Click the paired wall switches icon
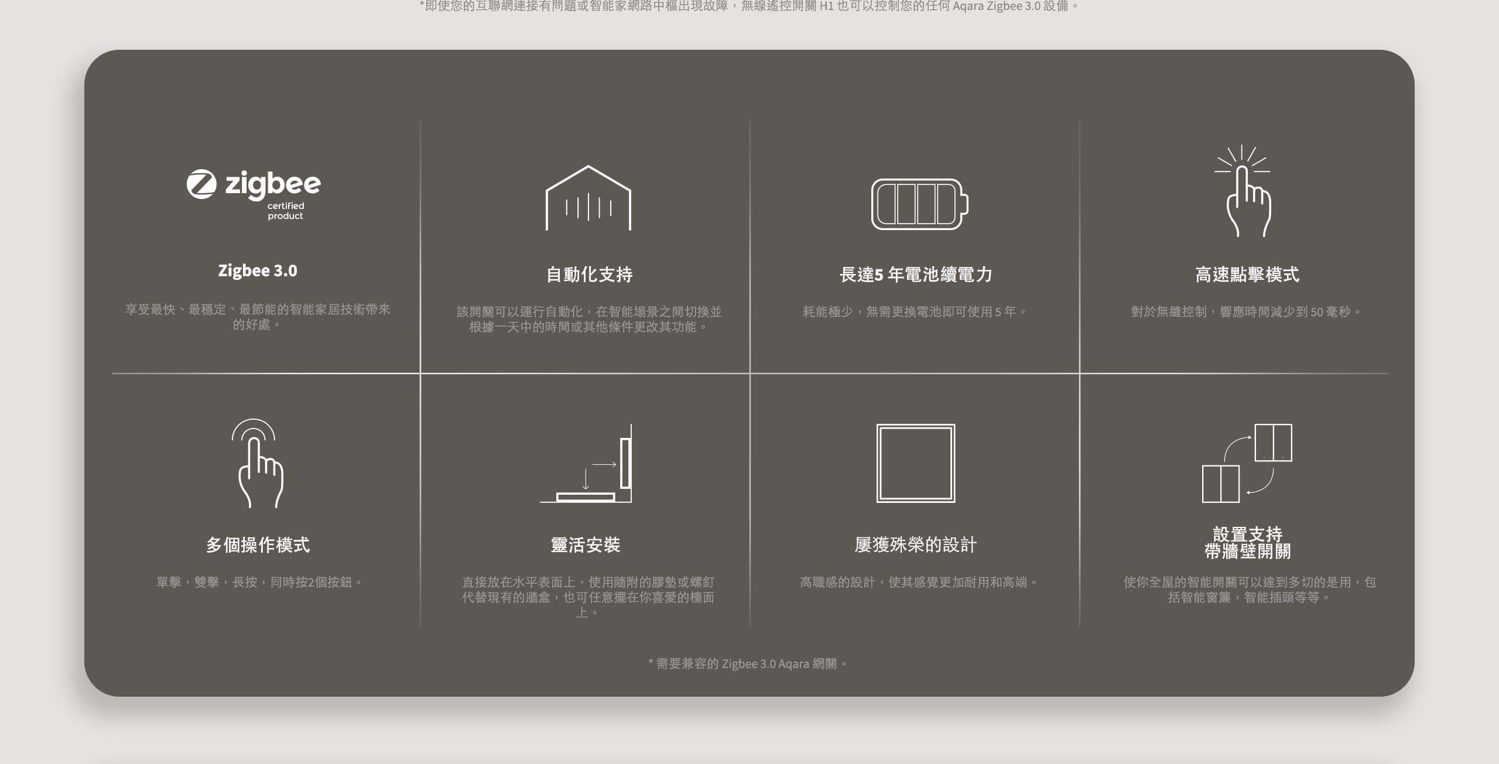The image size is (1499, 764). tap(1247, 464)
